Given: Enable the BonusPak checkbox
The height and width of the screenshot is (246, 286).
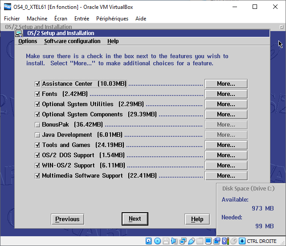Looking at the screenshot, I should click(37, 125).
